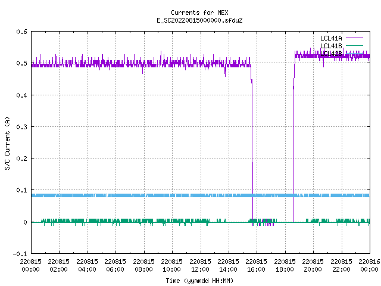Click the 0.3 y-axis tick label

21,127
